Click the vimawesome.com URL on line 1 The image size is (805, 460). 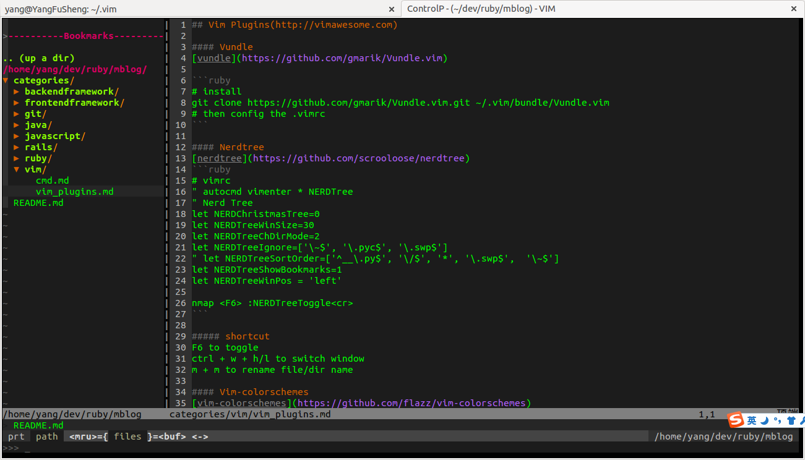pyautogui.click(x=333, y=25)
